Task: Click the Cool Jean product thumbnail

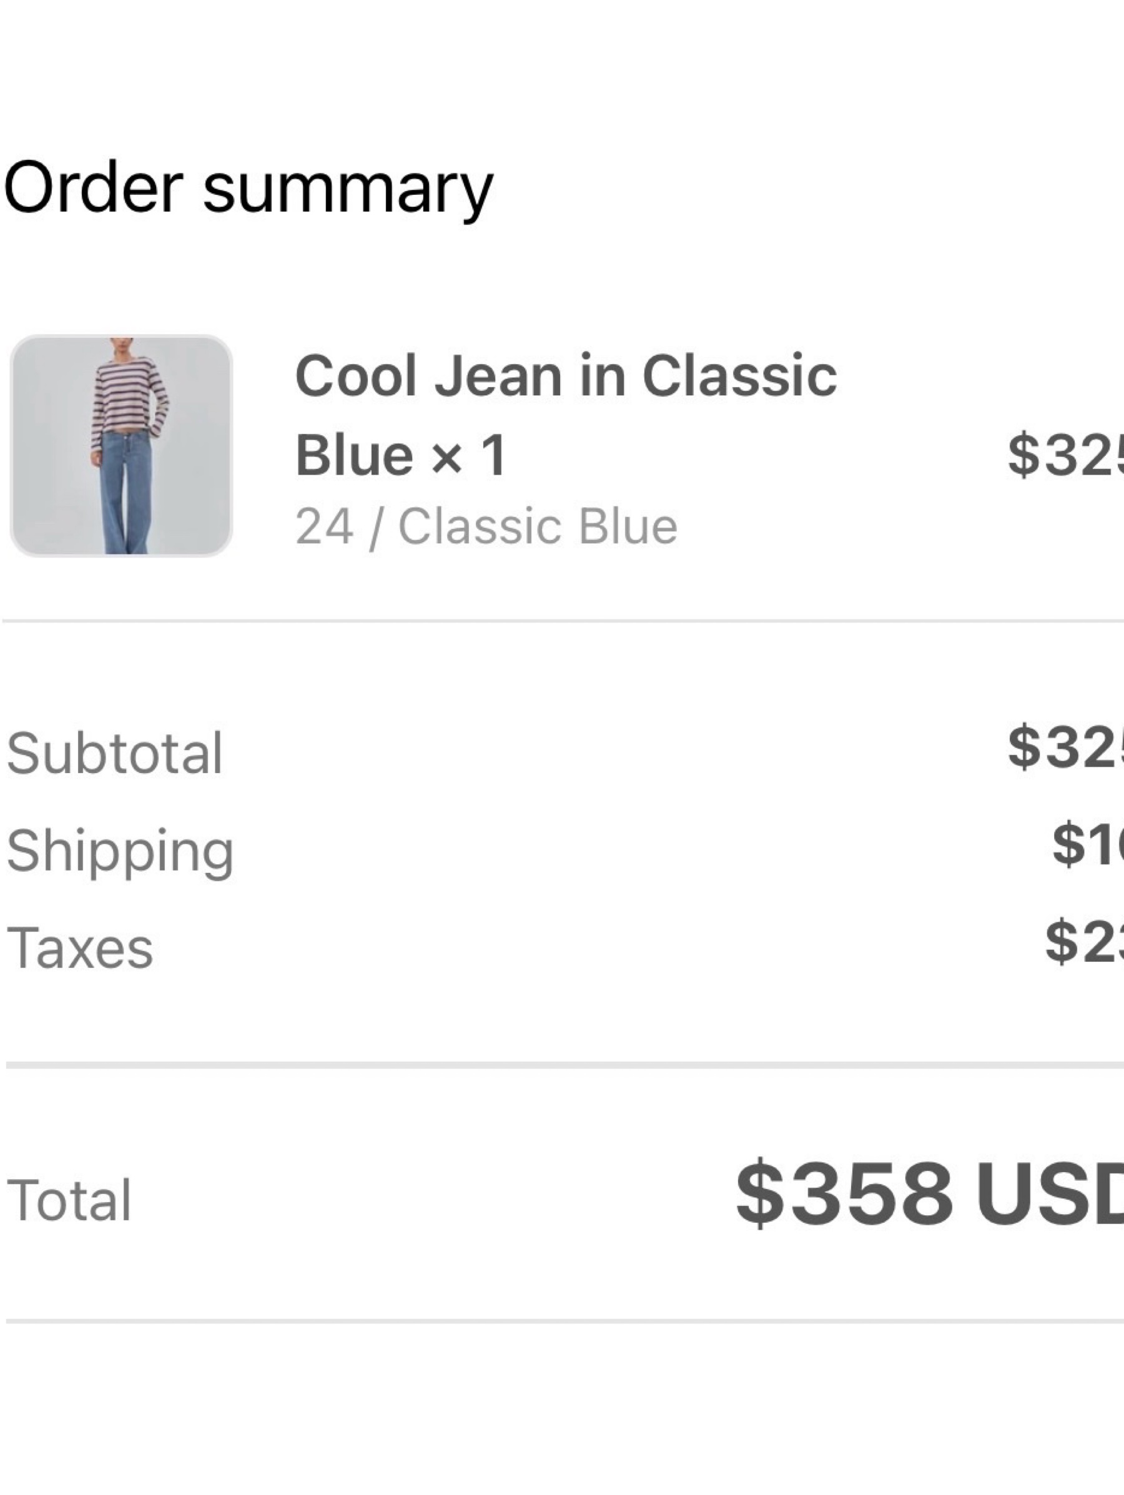Action: coord(122,446)
